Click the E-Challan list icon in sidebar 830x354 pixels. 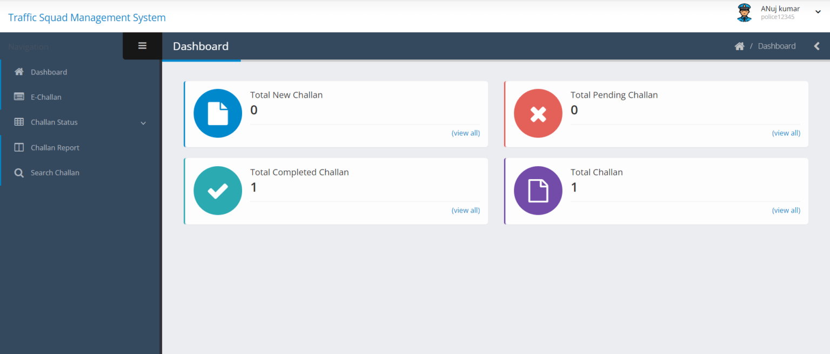[19, 97]
